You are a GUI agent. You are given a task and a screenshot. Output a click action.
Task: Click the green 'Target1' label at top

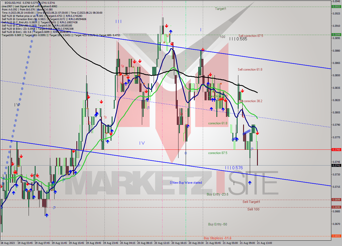tap(221, 9)
